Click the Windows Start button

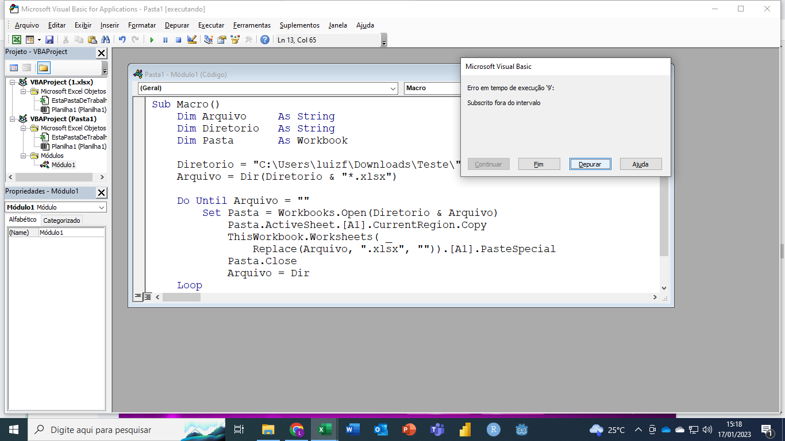pos(14,430)
